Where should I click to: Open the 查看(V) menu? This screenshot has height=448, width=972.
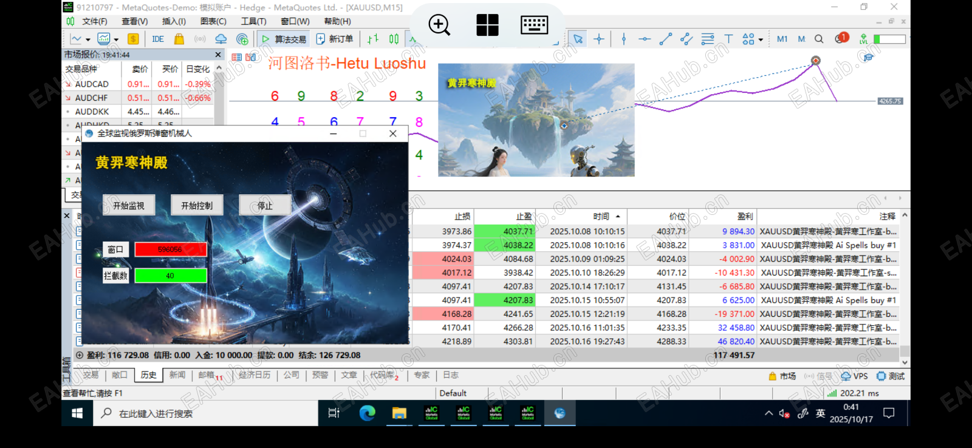[x=134, y=21]
